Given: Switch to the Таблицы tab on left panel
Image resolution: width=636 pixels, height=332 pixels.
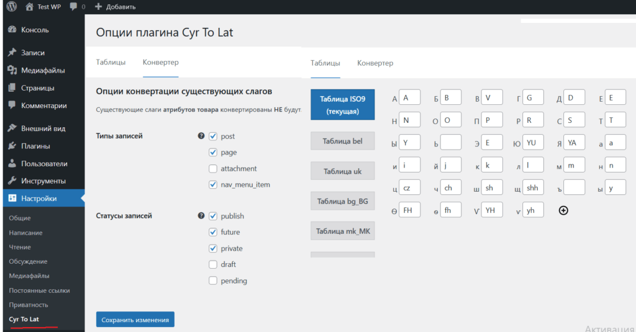Looking at the screenshot, I should (x=111, y=63).
